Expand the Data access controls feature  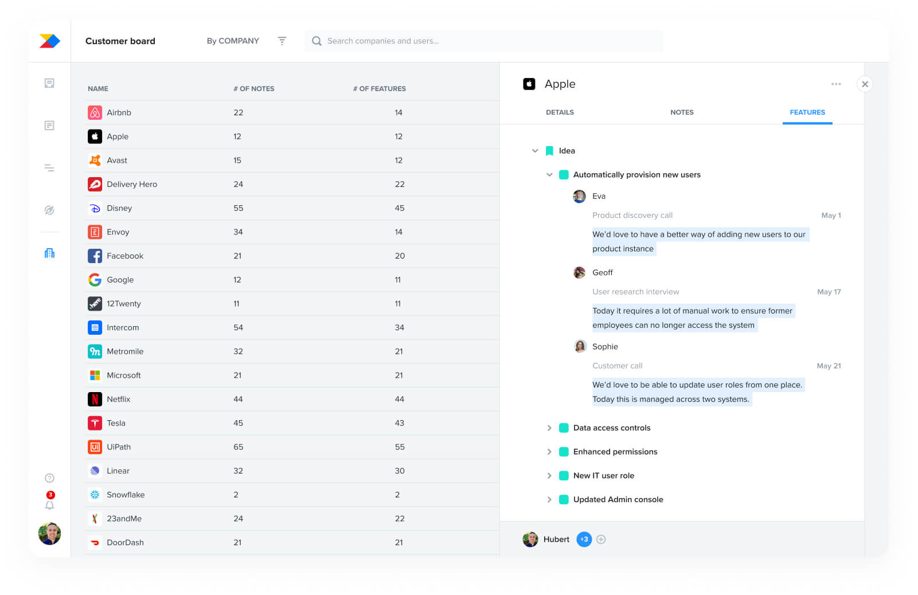point(549,428)
